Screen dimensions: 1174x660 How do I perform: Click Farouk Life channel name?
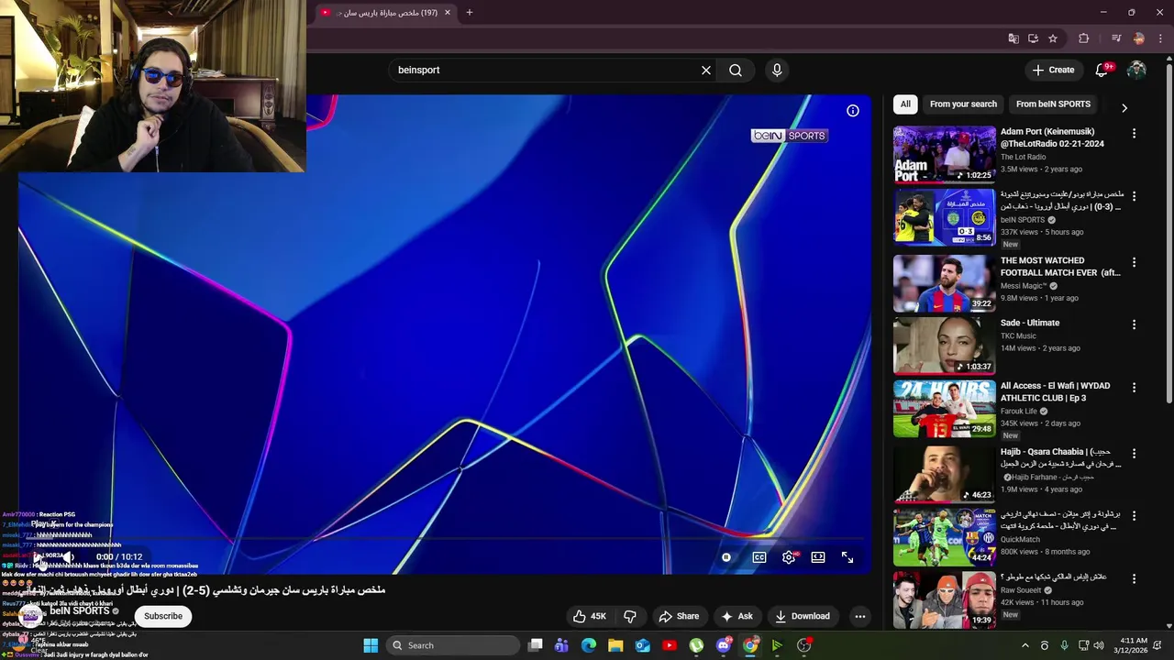1018,411
